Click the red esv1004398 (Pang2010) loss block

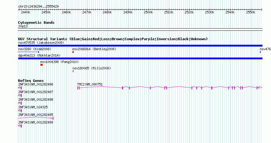click(x=41, y=65)
